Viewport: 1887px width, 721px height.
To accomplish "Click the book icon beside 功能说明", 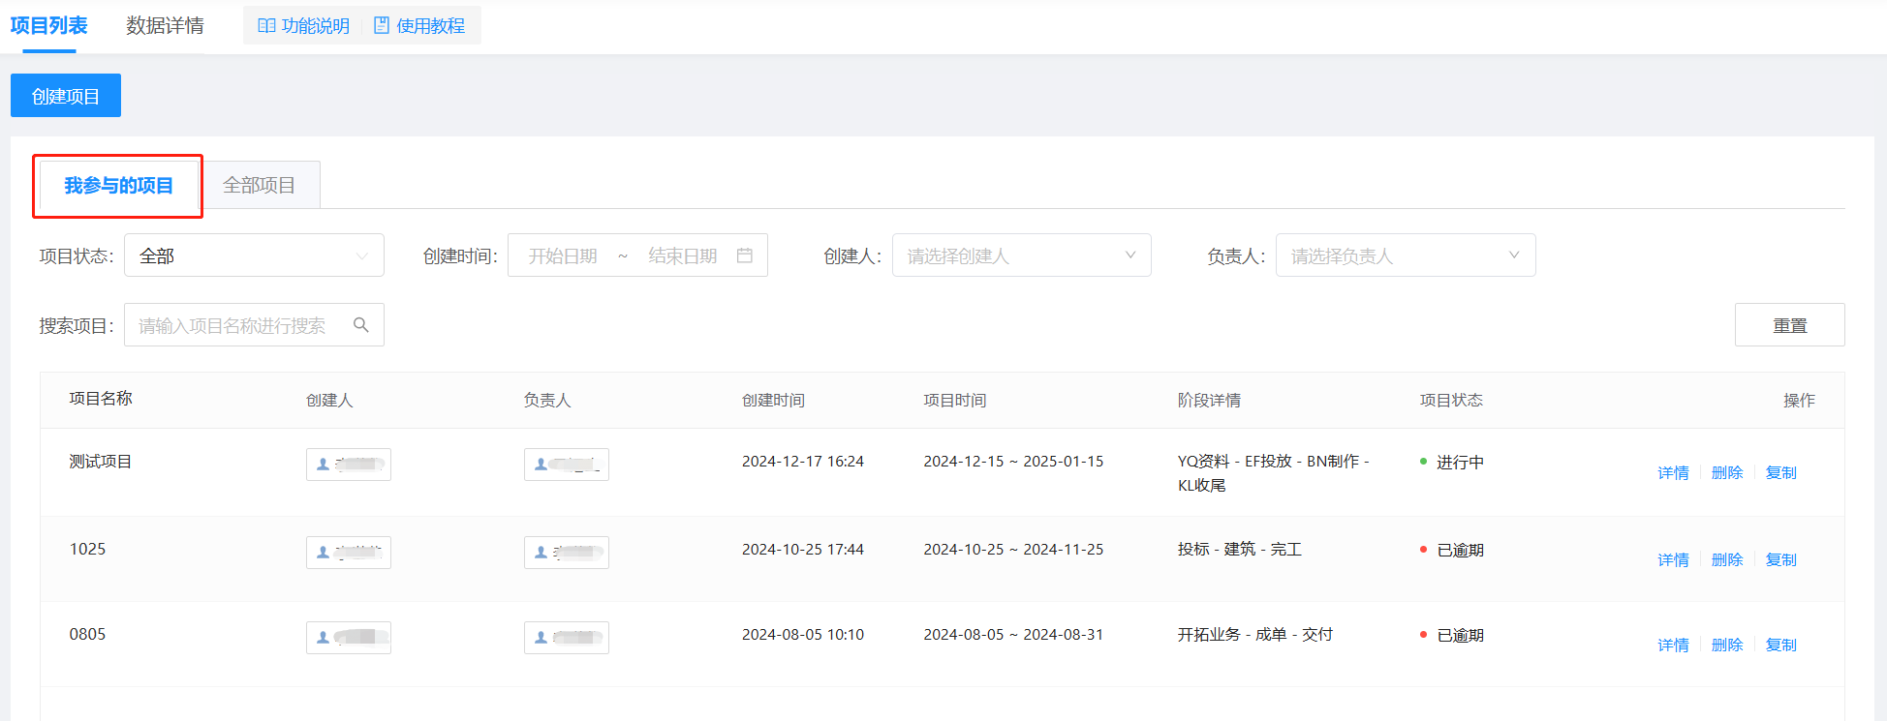I will tap(266, 26).
